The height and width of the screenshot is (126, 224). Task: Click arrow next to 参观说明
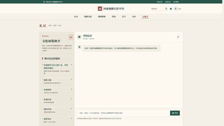click(71, 89)
